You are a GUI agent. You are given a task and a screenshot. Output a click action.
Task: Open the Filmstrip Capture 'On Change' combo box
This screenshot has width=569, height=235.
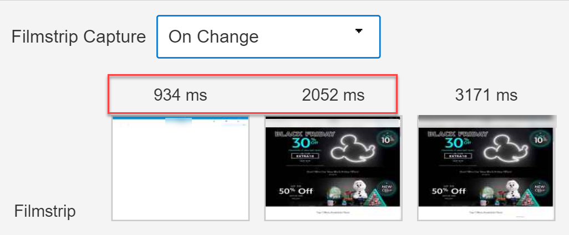[268, 36]
